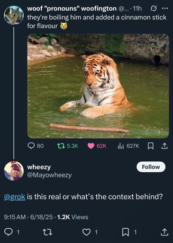Open the more options ellipsis on the original post
173x243 pixels.
pos(165,9)
